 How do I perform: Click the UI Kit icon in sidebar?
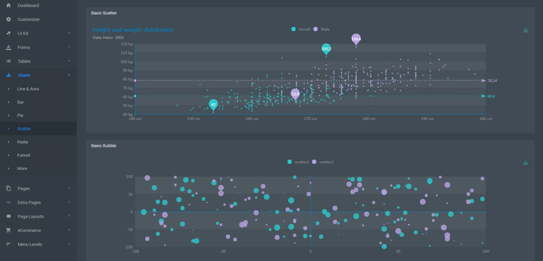9,33
